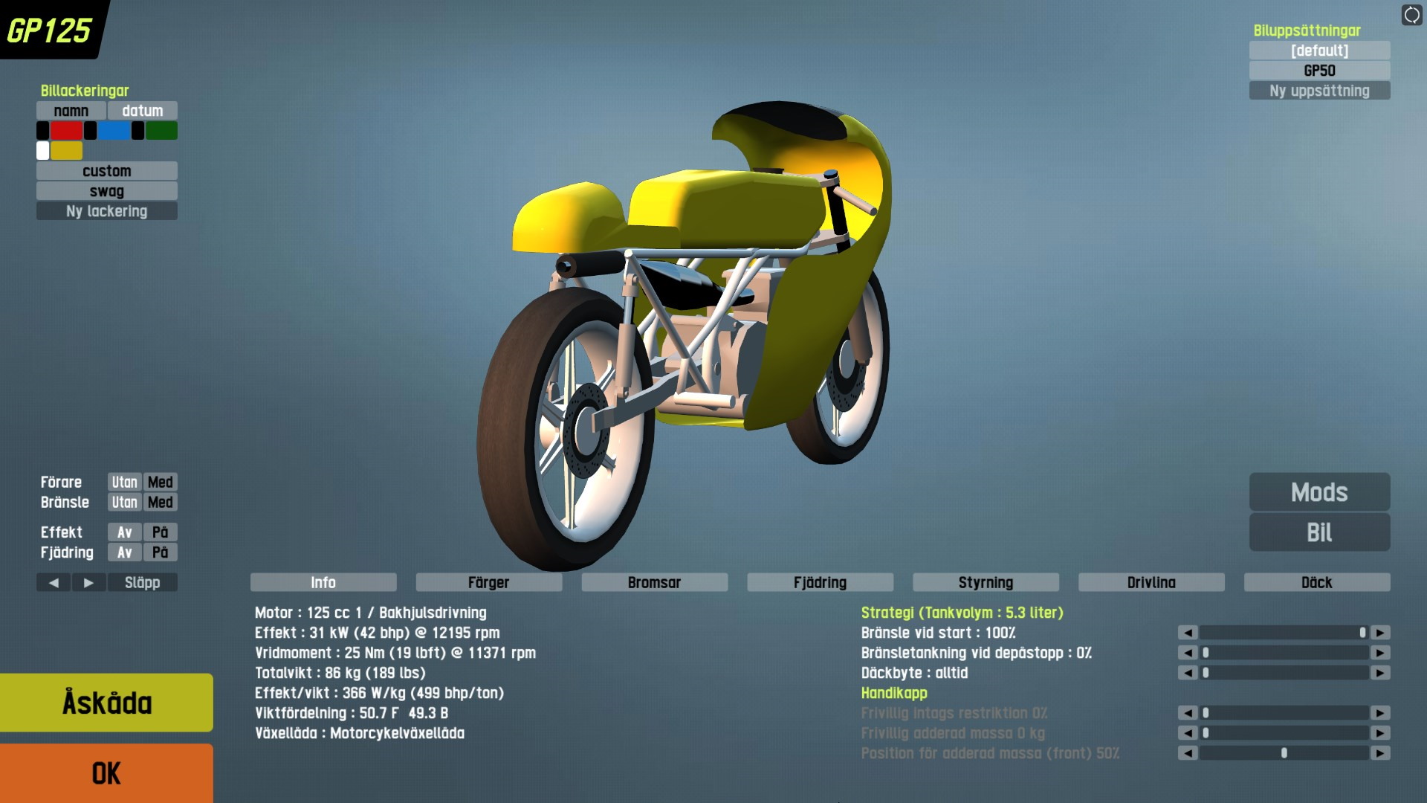The image size is (1427, 803).
Task: Pick the red livery color swatch
Action: [66, 131]
